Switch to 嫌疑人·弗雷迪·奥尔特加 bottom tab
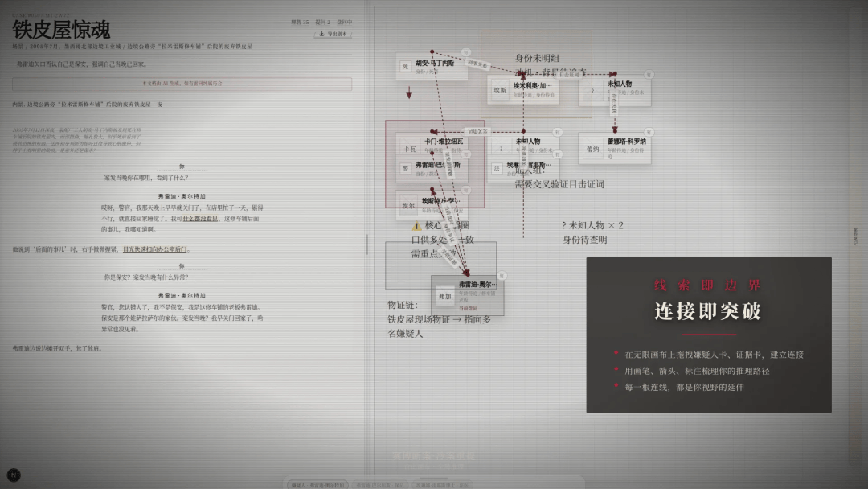Viewport: 868px width, 489px height. [317, 485]
